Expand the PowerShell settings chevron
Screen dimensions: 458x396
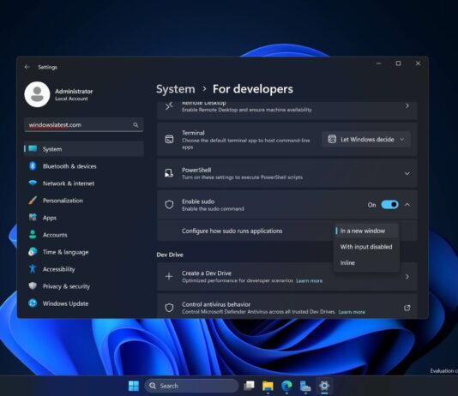coord(407,174)
